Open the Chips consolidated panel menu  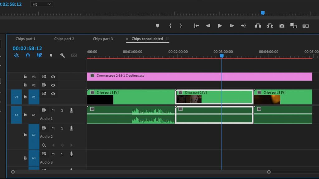168,39
